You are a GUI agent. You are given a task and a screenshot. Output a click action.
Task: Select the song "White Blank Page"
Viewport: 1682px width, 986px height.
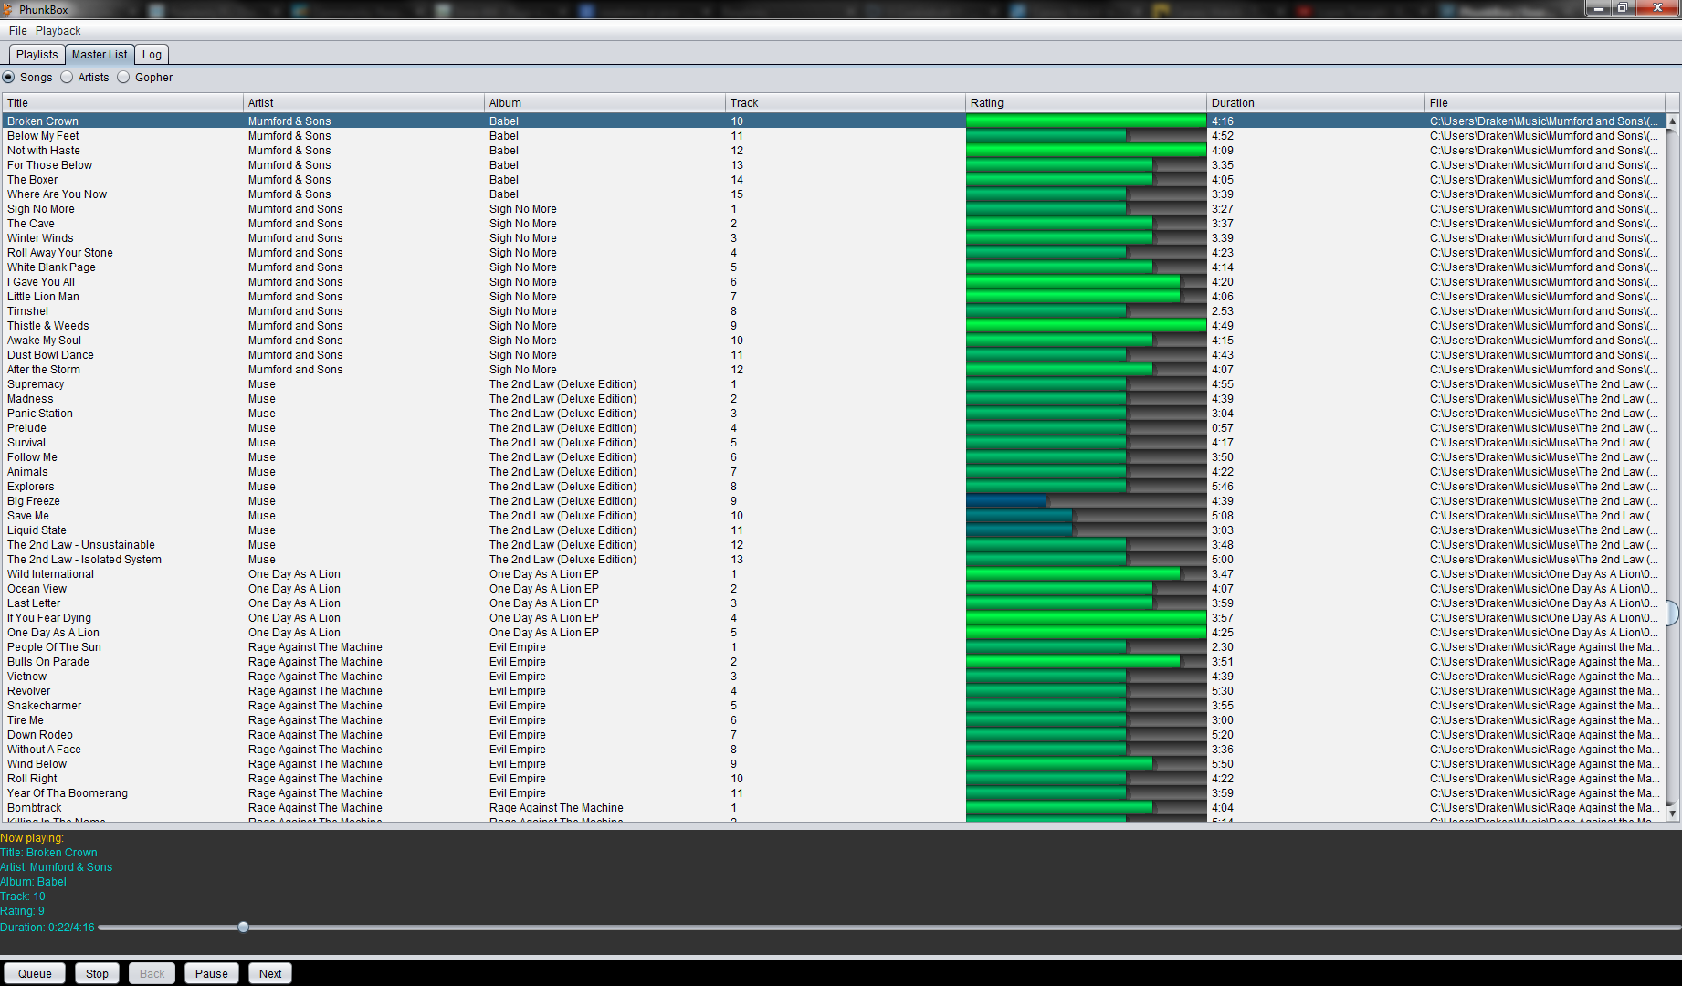[x=51, y=267]
